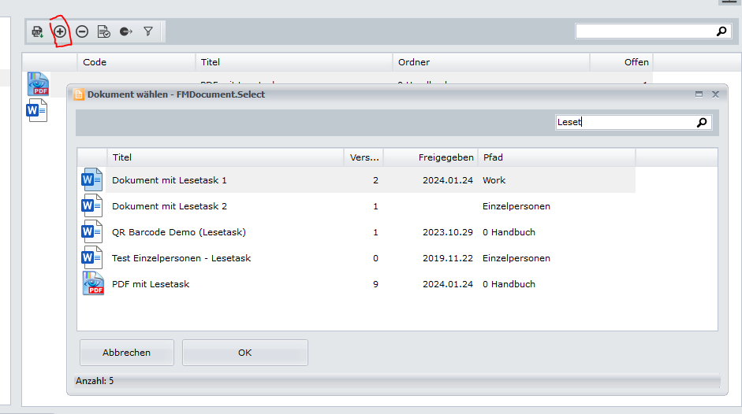Sort background list by Code column
This screenshot has width=742, height=414.
click(x=136, y=62)
